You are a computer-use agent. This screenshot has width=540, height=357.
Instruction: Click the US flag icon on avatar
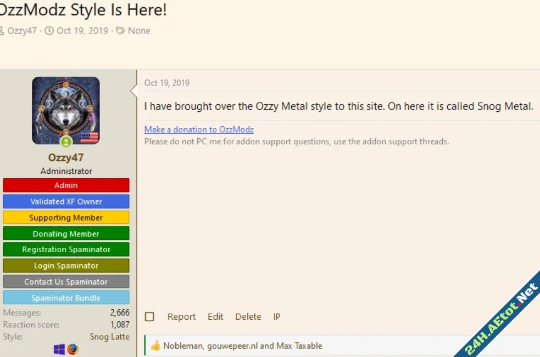click(89, 137)
